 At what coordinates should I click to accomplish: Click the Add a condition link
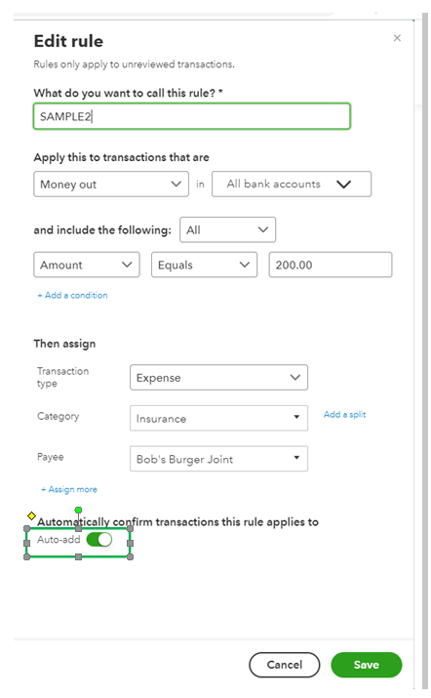[x=72, y=295]
